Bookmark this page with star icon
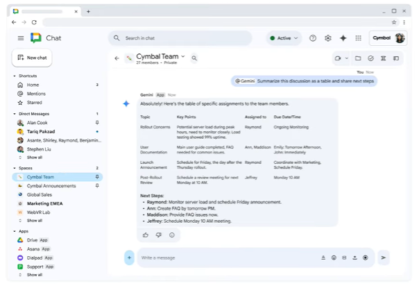The image size is (419, 286). (394, 22)
